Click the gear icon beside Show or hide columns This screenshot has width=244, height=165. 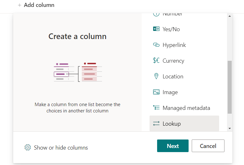coord(28,147)
